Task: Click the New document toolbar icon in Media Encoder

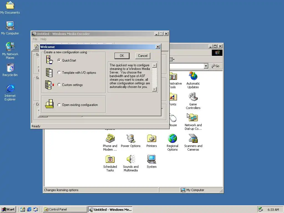Action: [37, 47]
